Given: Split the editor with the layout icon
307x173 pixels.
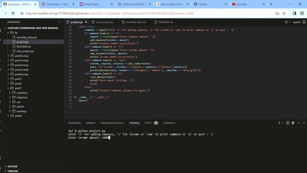Looking at the screenshot, I should point(304,22).
